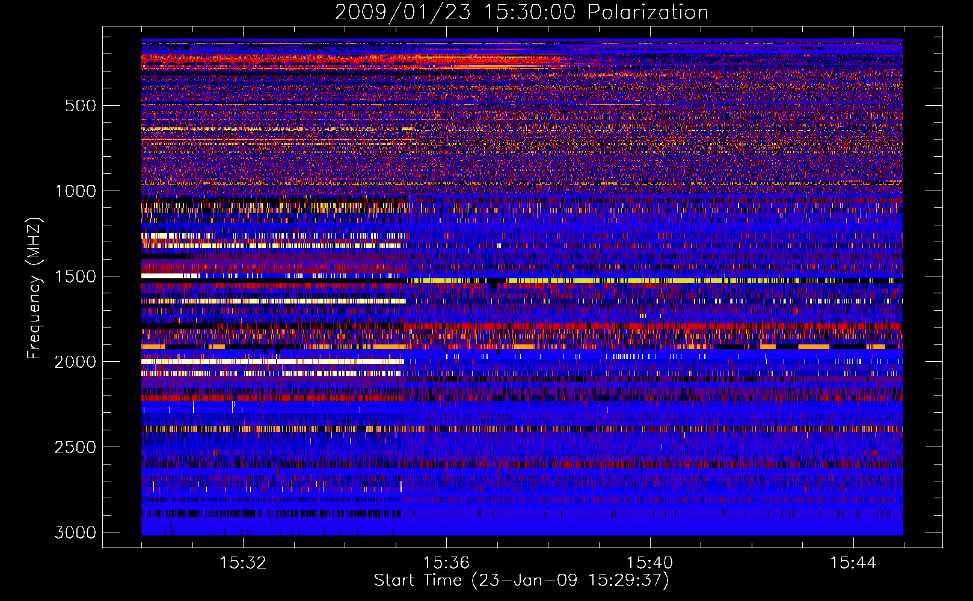Click the 1000 frequency tick label

pyautogui.click(x=75, y=191)
